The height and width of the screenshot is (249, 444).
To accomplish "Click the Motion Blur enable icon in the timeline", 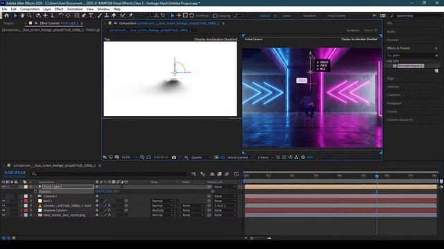I will [227, 174].
